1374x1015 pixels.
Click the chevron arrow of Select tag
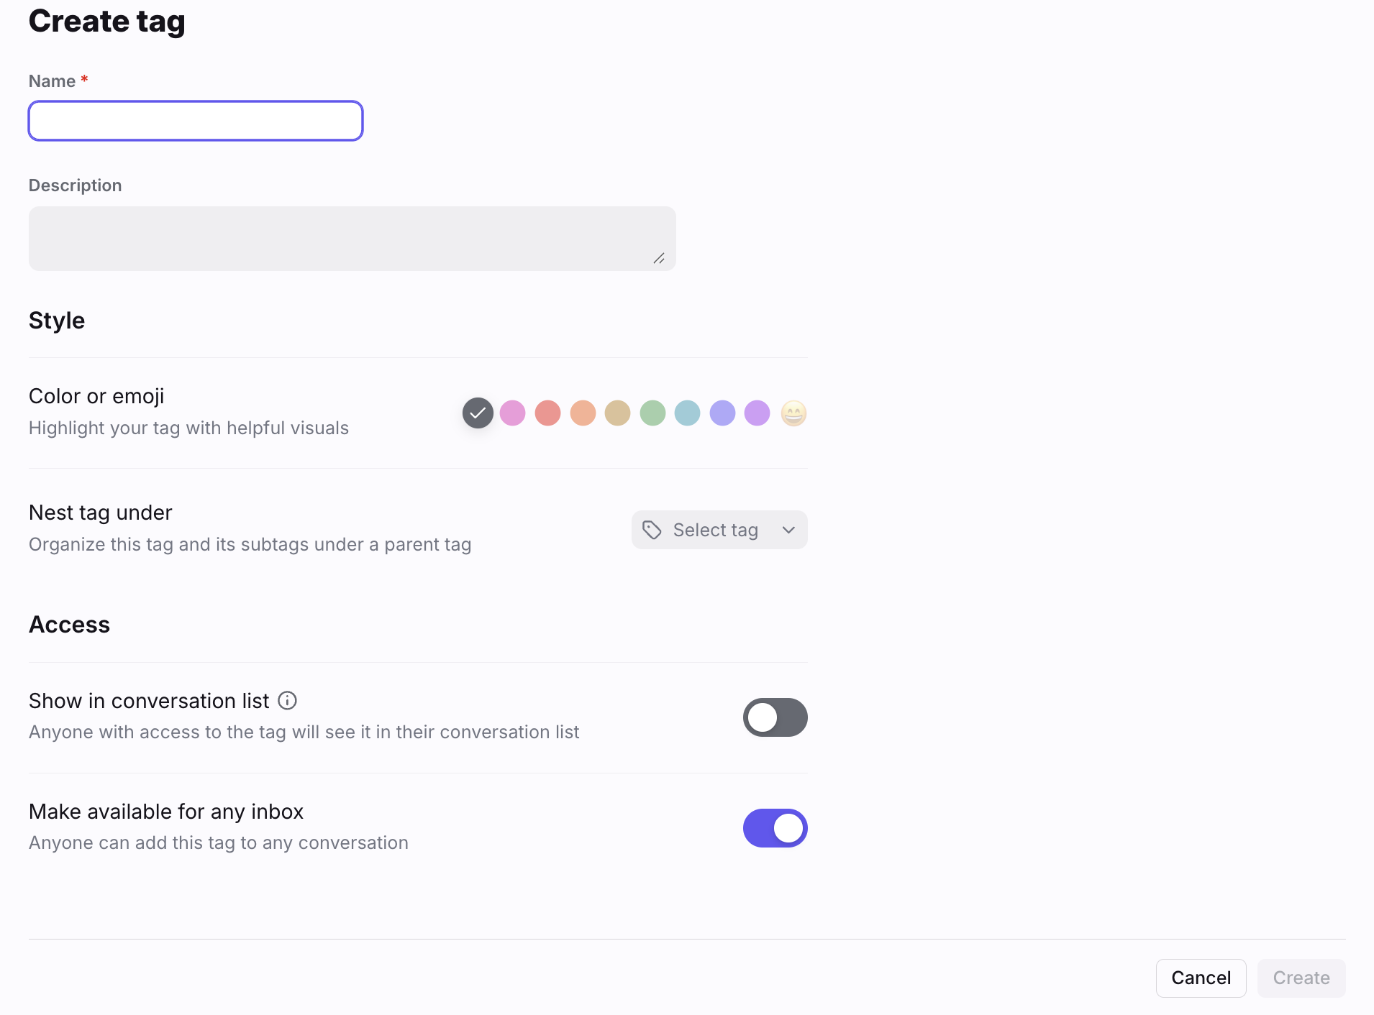pos(788,530)
